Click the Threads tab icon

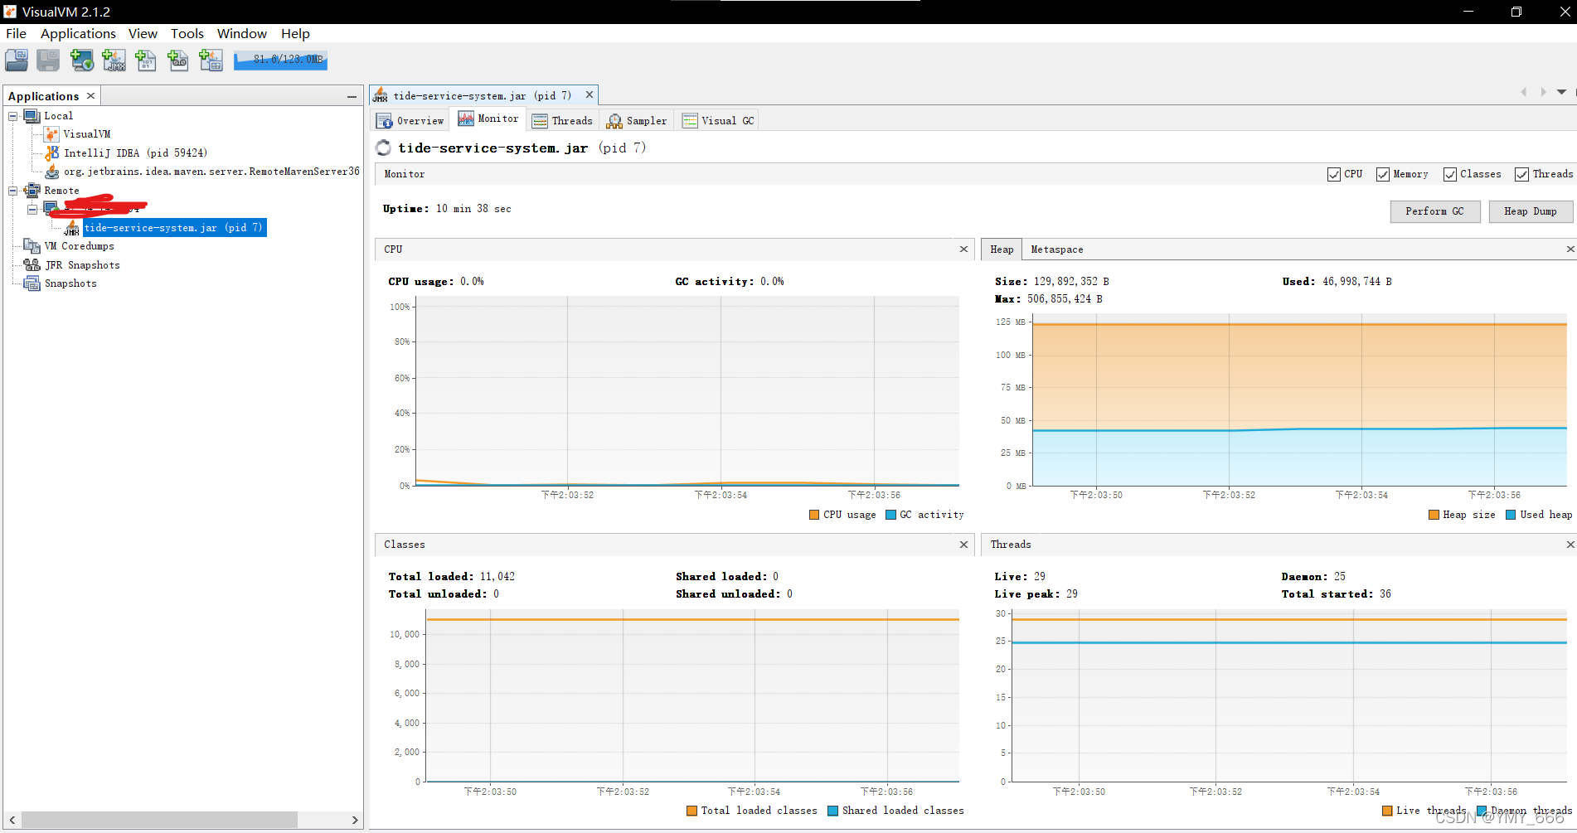[x=540, y=121]
